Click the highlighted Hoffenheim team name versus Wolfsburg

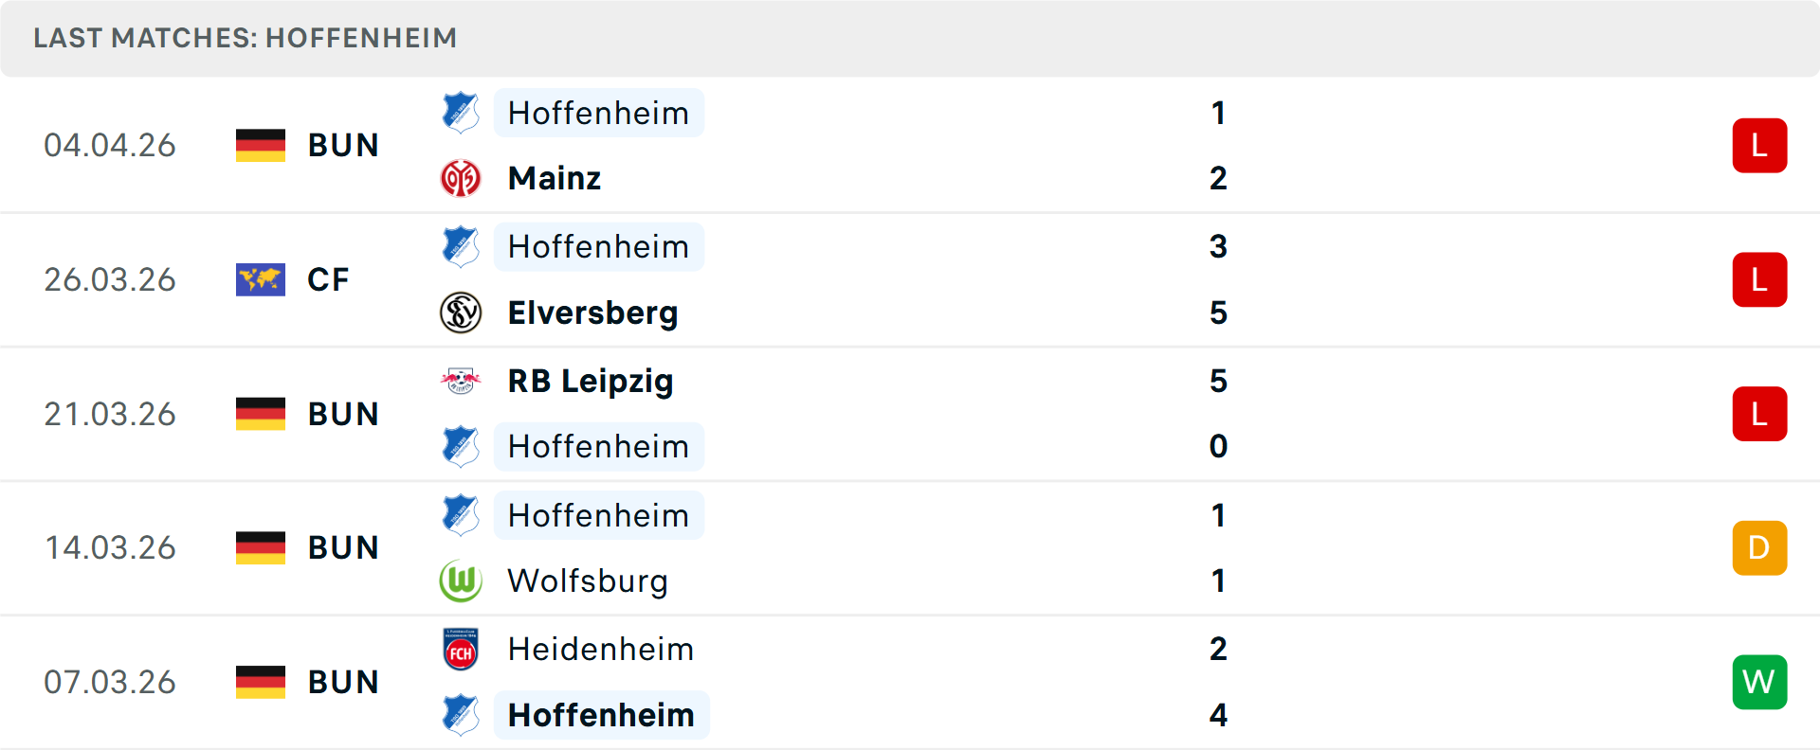click(x=599, y=515)
